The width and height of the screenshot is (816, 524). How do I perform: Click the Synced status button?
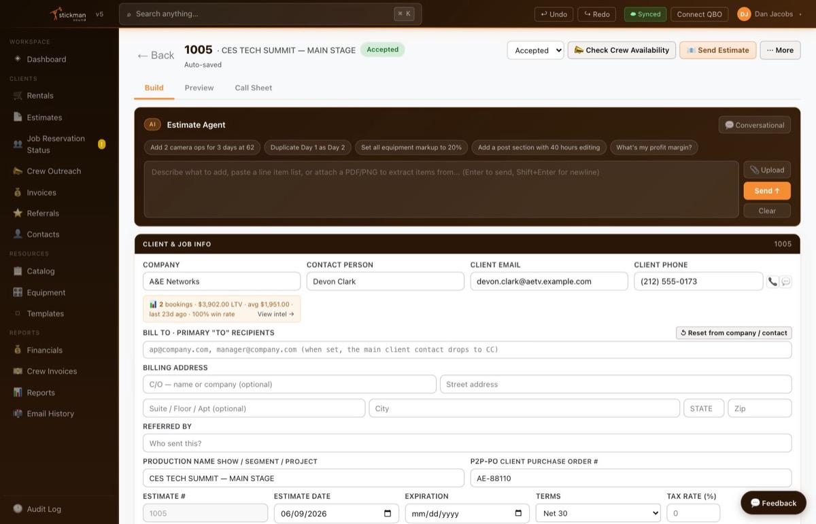(x=645, y=14)
